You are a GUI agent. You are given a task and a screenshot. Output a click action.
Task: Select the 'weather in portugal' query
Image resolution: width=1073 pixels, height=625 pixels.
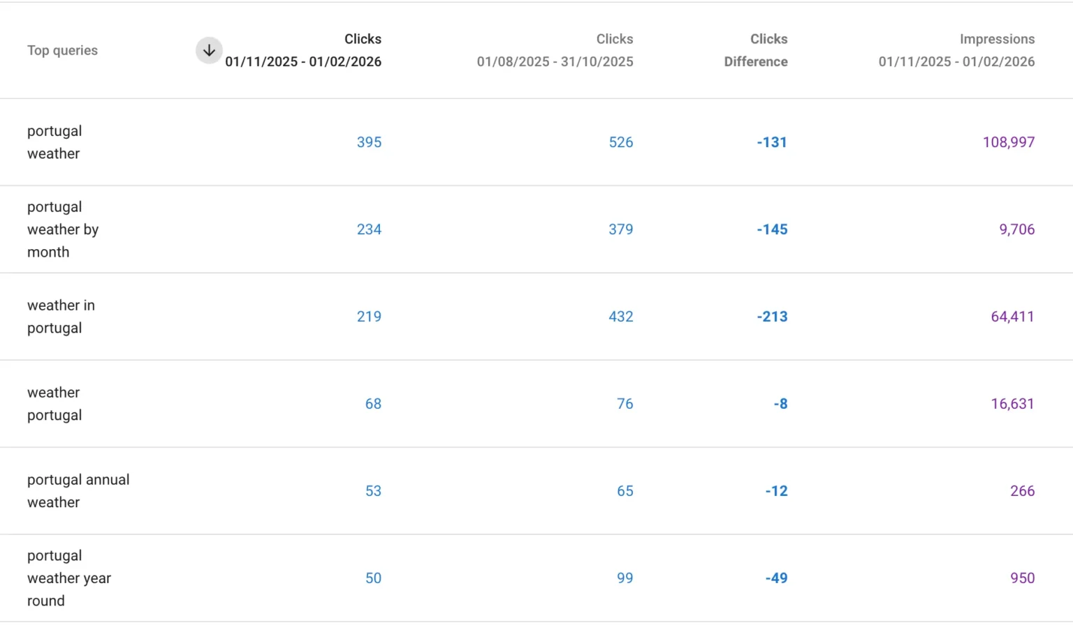click(61, 316)
